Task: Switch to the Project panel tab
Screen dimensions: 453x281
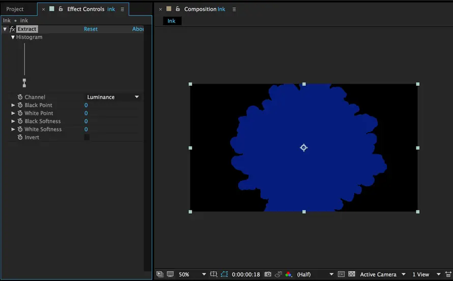Action: 15,9
